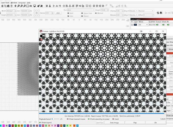Toggle the Air switch on the Cut layer

click(168, 25)
